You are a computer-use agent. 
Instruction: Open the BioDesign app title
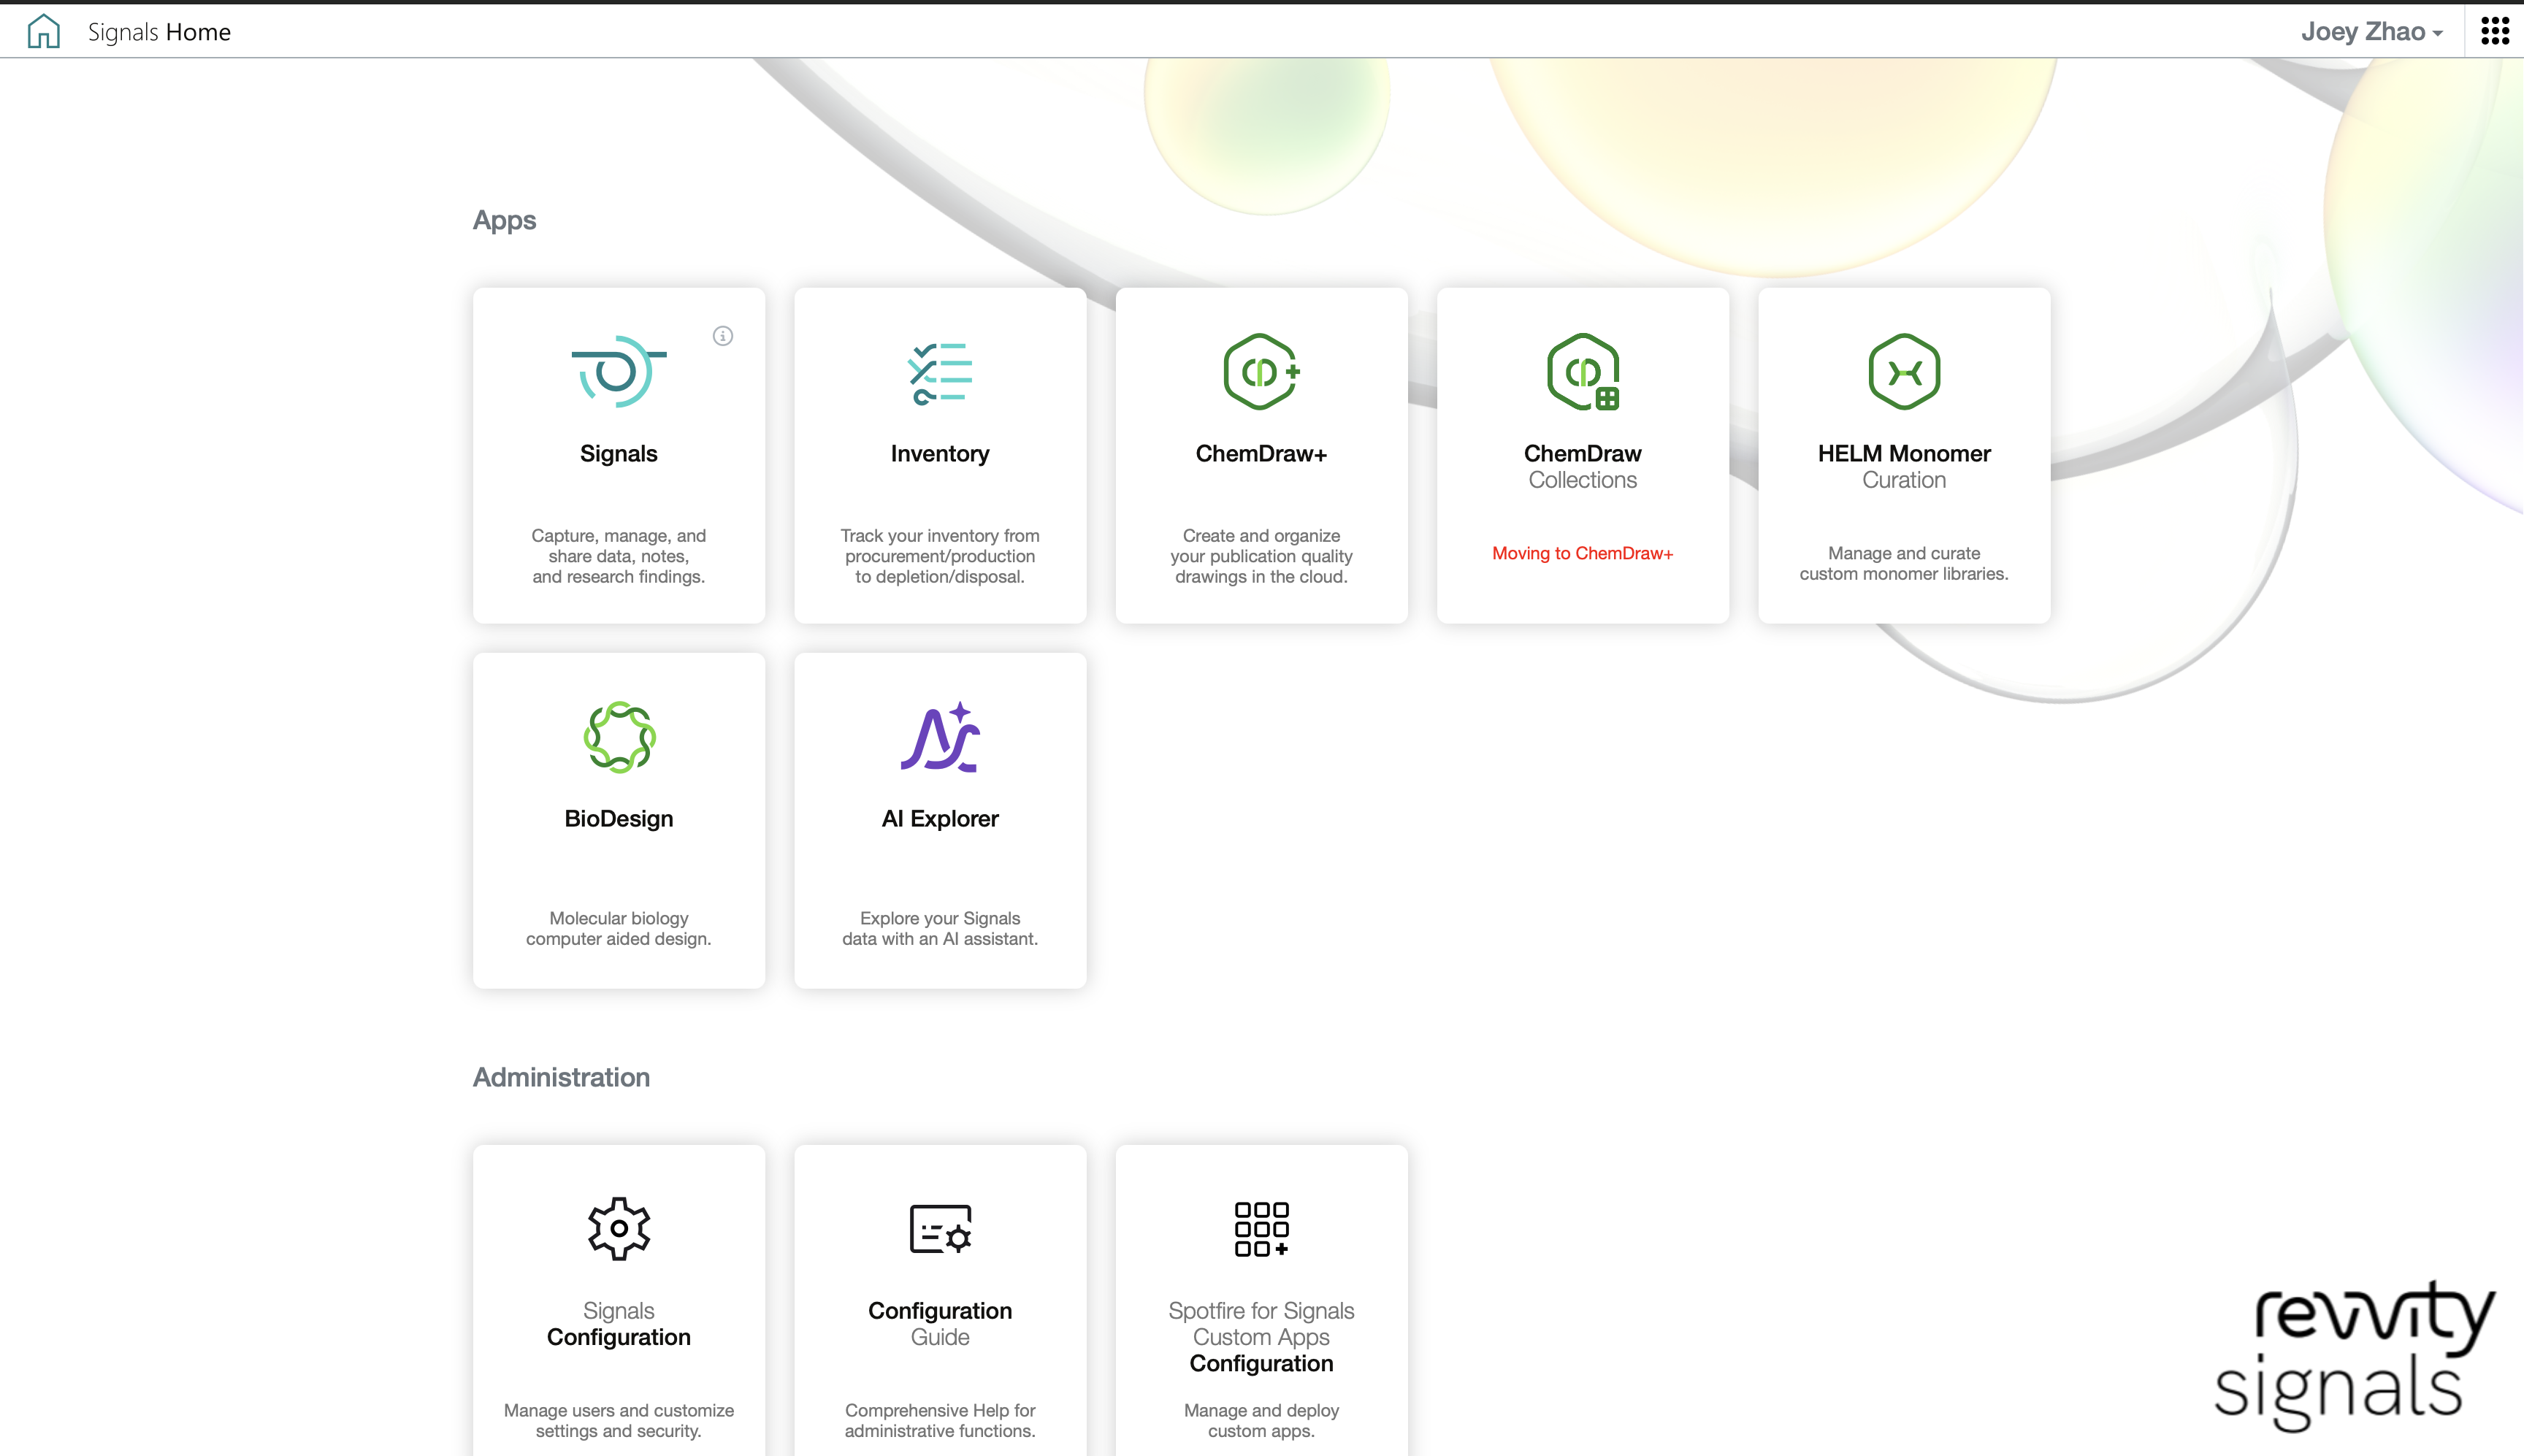coord(619,819)
